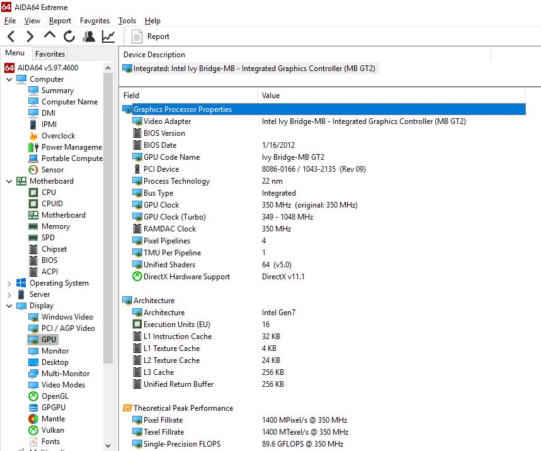This screenshot has height=451, width=541.
Task: Open the Favorites menu in menu bar
Action: 94,21
